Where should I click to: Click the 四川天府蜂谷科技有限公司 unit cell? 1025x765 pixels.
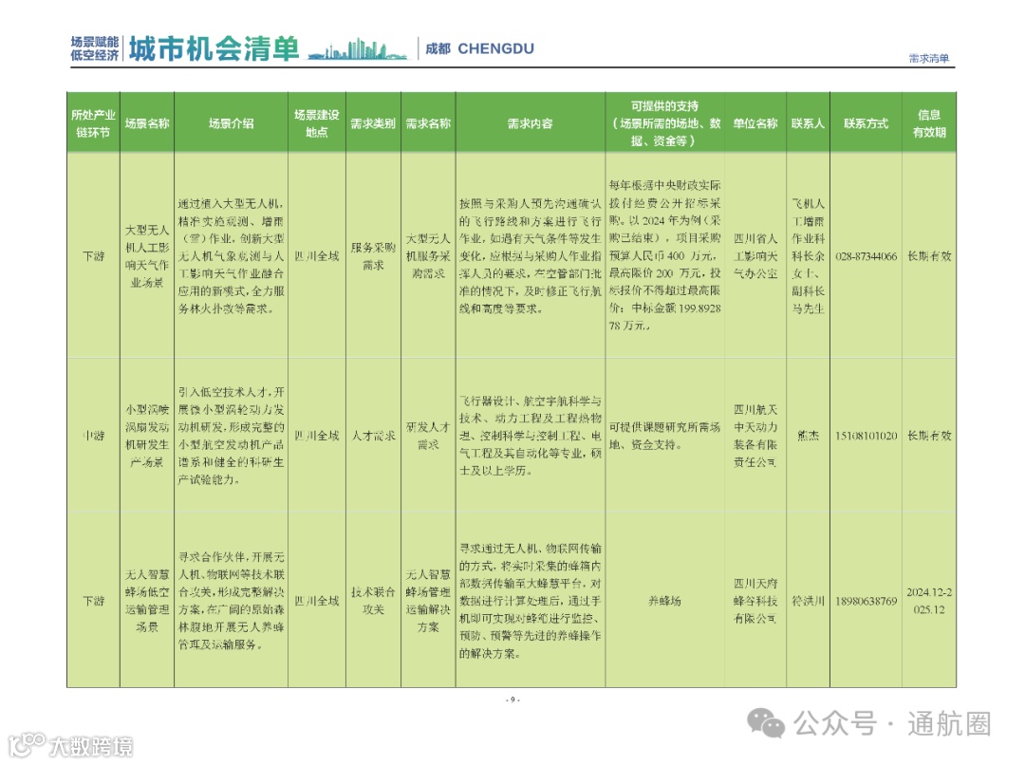pos(755,600)
